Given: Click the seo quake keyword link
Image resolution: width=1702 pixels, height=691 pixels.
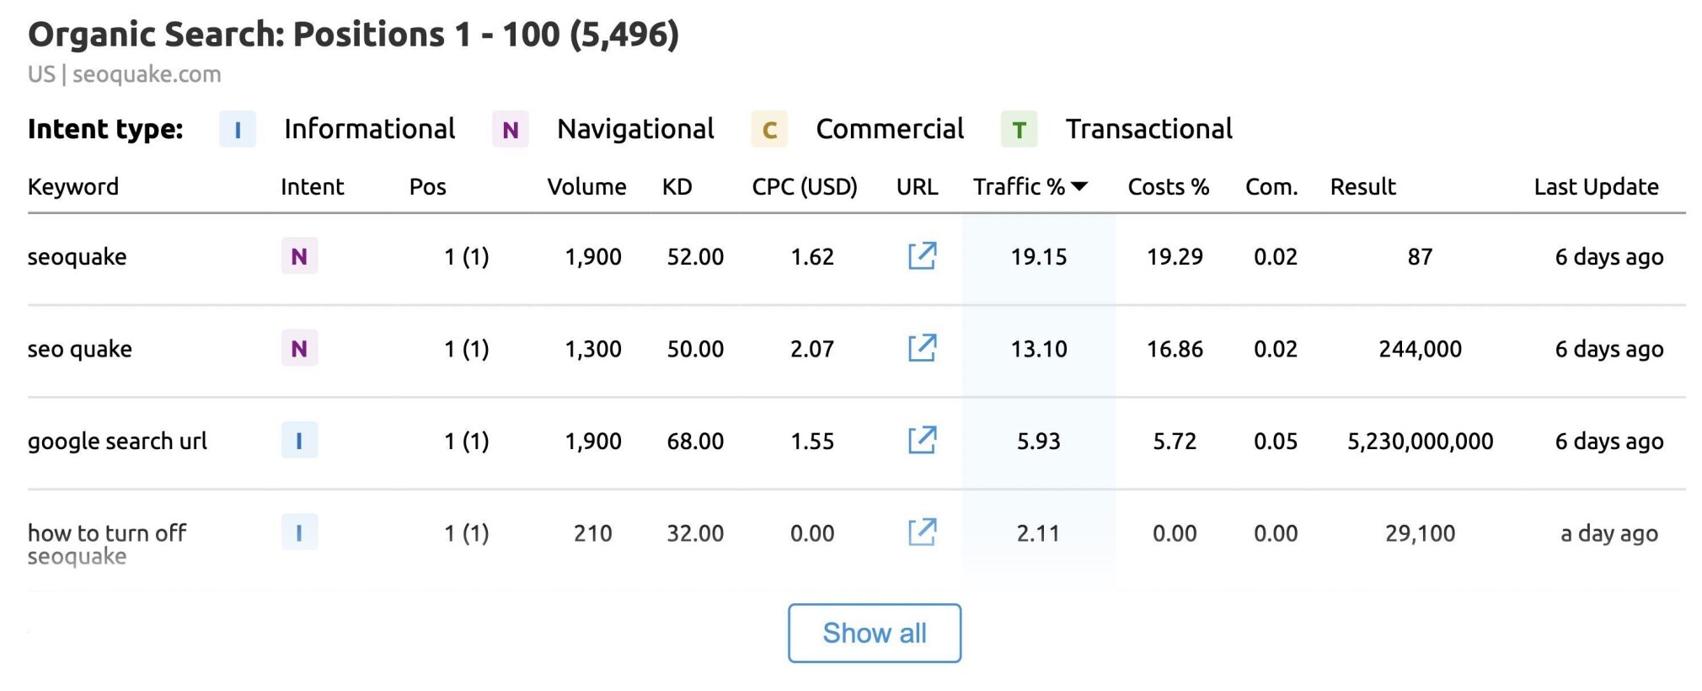Looking at the screenshot, I should 79,349.
